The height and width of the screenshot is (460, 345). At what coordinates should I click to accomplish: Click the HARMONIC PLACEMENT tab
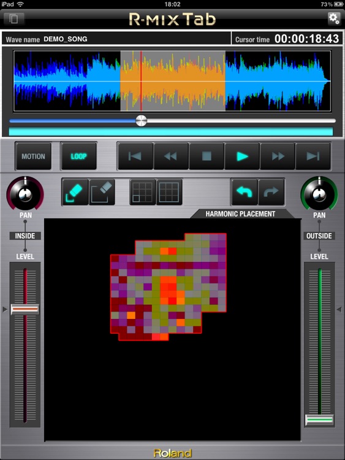coord(240,214)
